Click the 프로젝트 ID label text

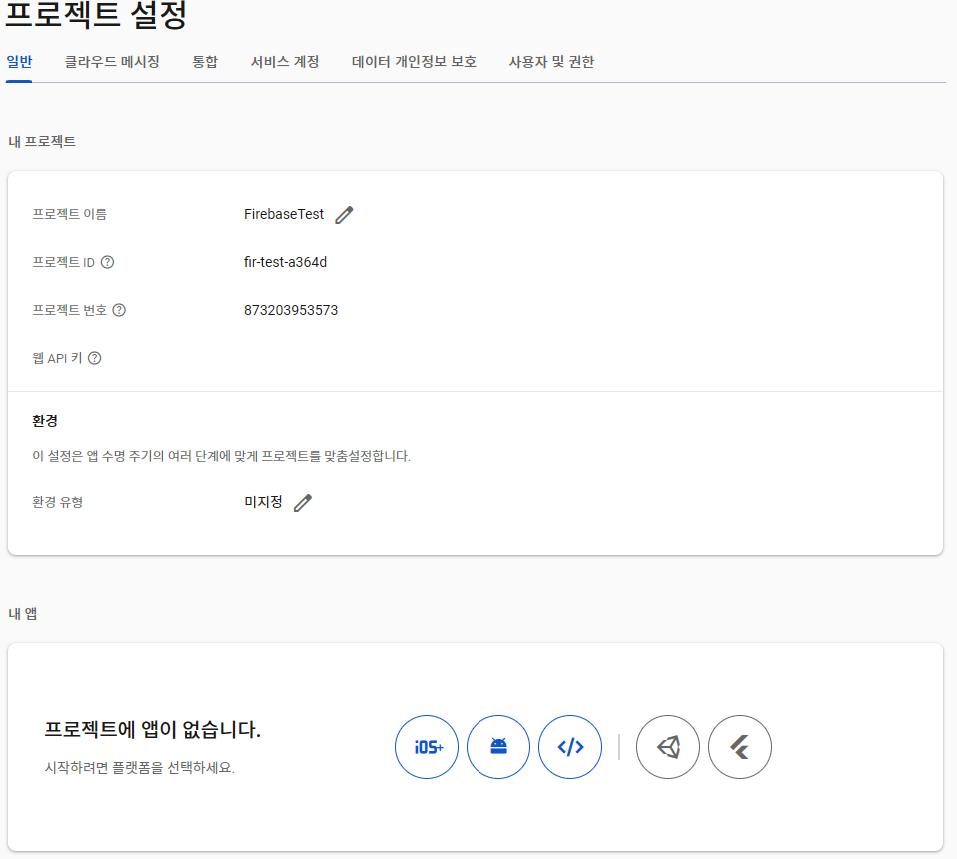tap(64, 262)
